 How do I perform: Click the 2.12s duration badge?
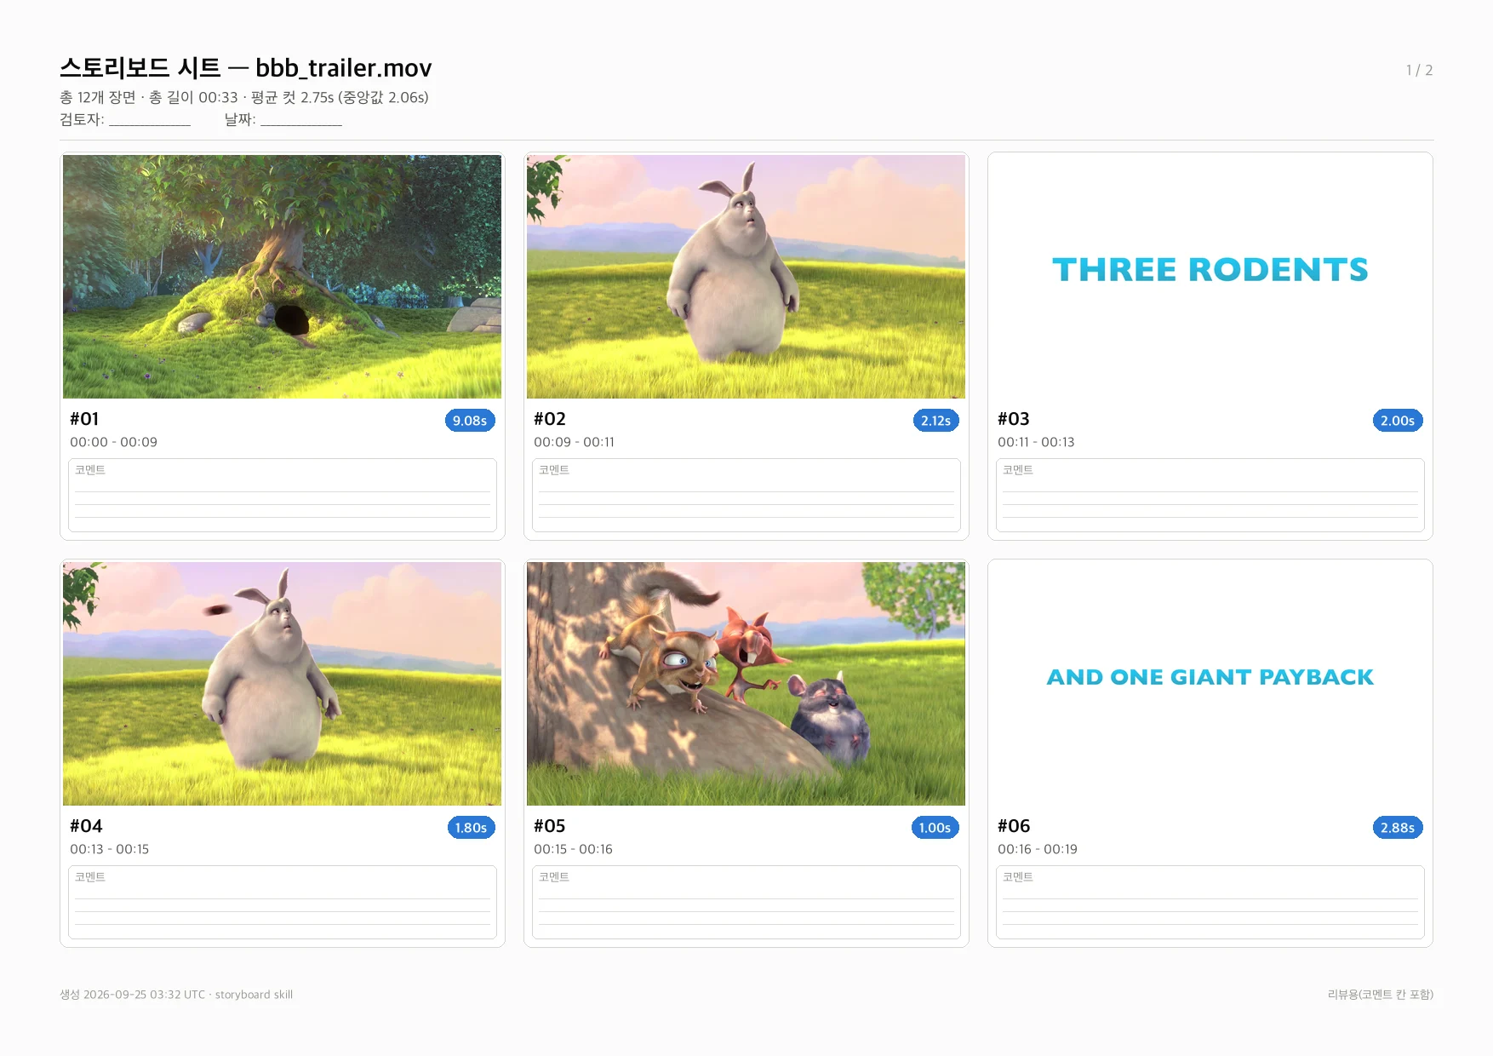pyautogui.click(x=935, y=421)
